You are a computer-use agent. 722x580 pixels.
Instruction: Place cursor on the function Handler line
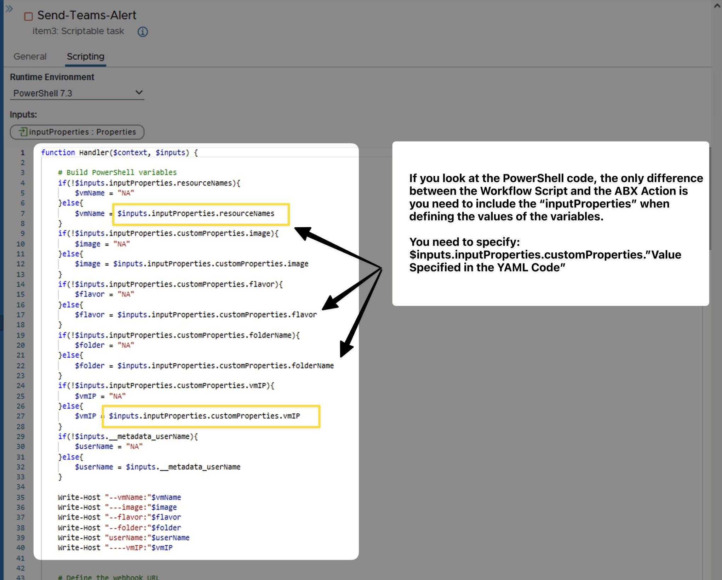(x=119, y=153)
